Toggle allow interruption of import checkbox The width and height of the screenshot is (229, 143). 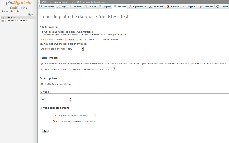coord(42,64)
